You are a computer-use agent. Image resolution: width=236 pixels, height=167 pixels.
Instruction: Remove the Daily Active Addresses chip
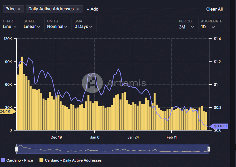tap(78, 9)
